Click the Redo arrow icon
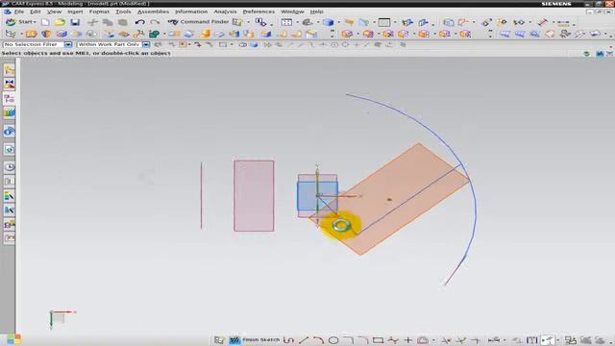 (155, 22)
